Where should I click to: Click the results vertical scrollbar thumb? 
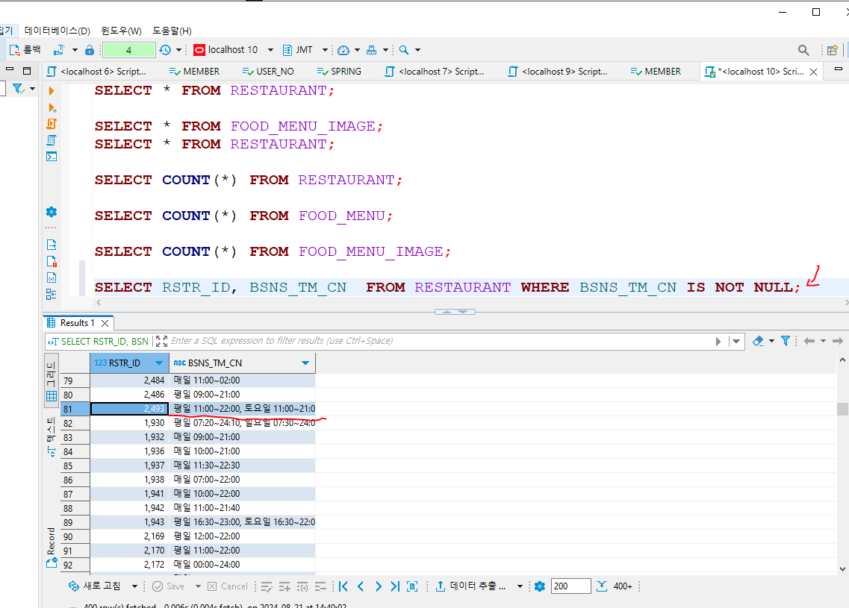coord(842,409)
